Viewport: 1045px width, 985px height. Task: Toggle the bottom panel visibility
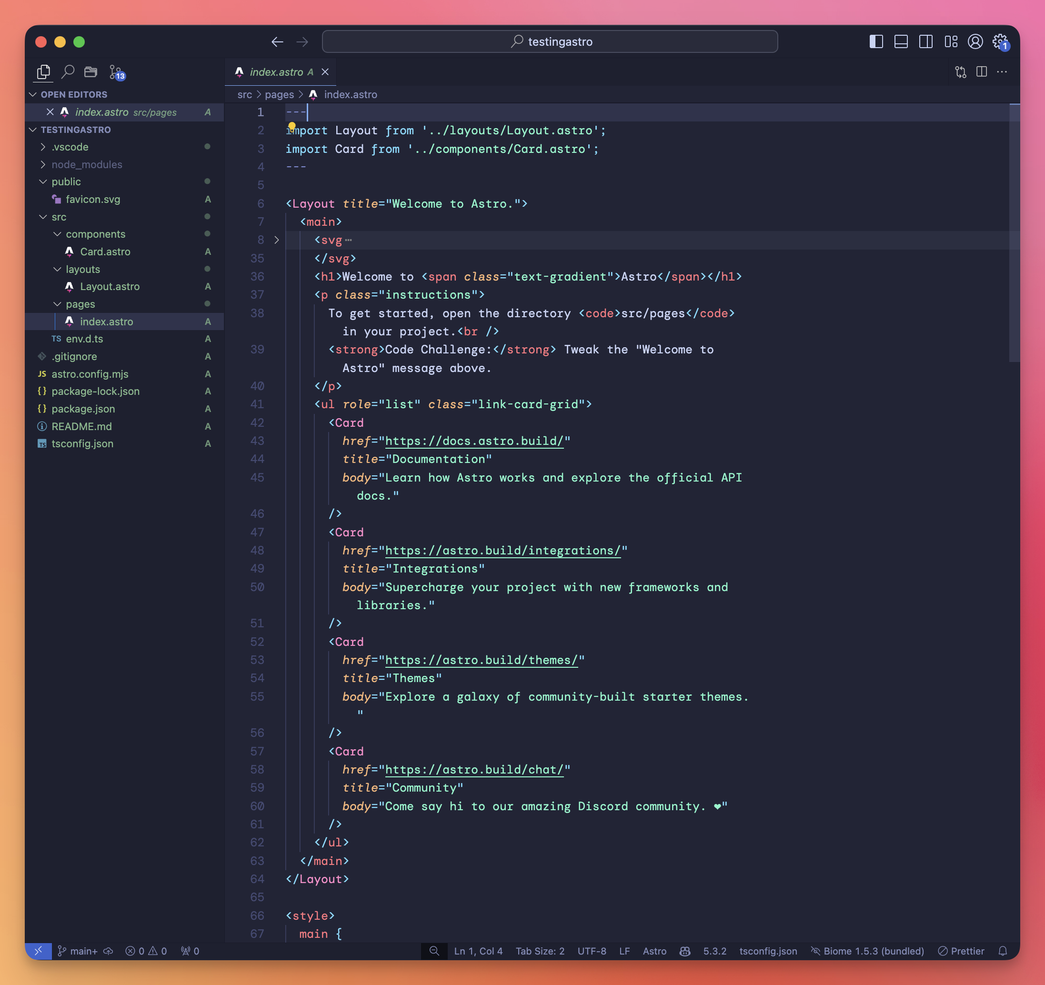click(x=901, y=41)
